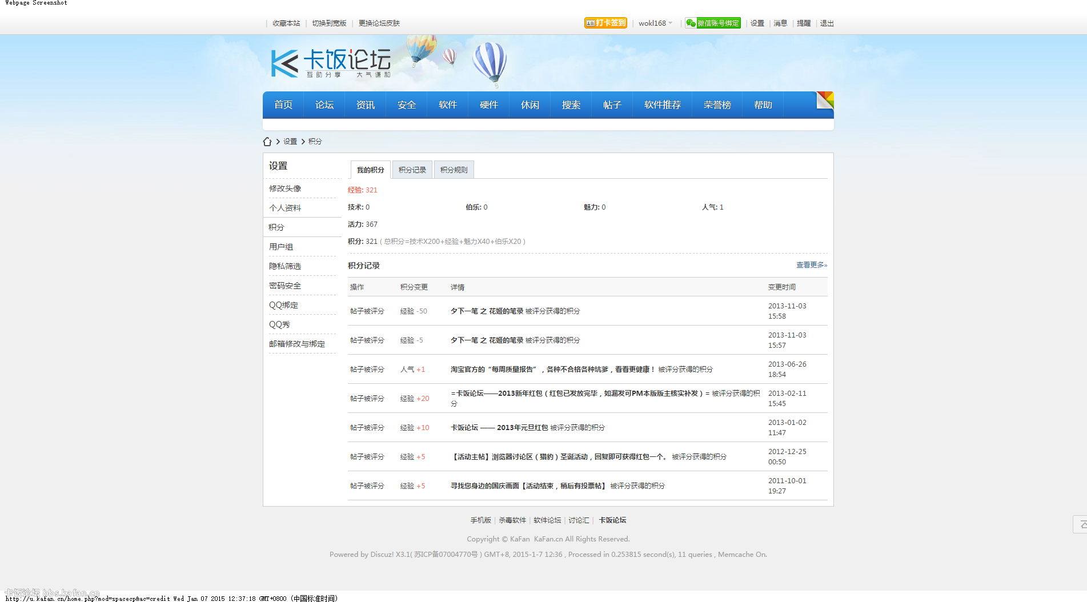The width and height of the screenshot is (1087, 602).
Task: Open the 浏览器讨论区圣诞活动 post link
Action: 560,457
